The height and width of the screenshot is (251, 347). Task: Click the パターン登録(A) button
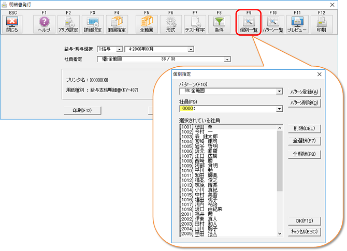305,92
